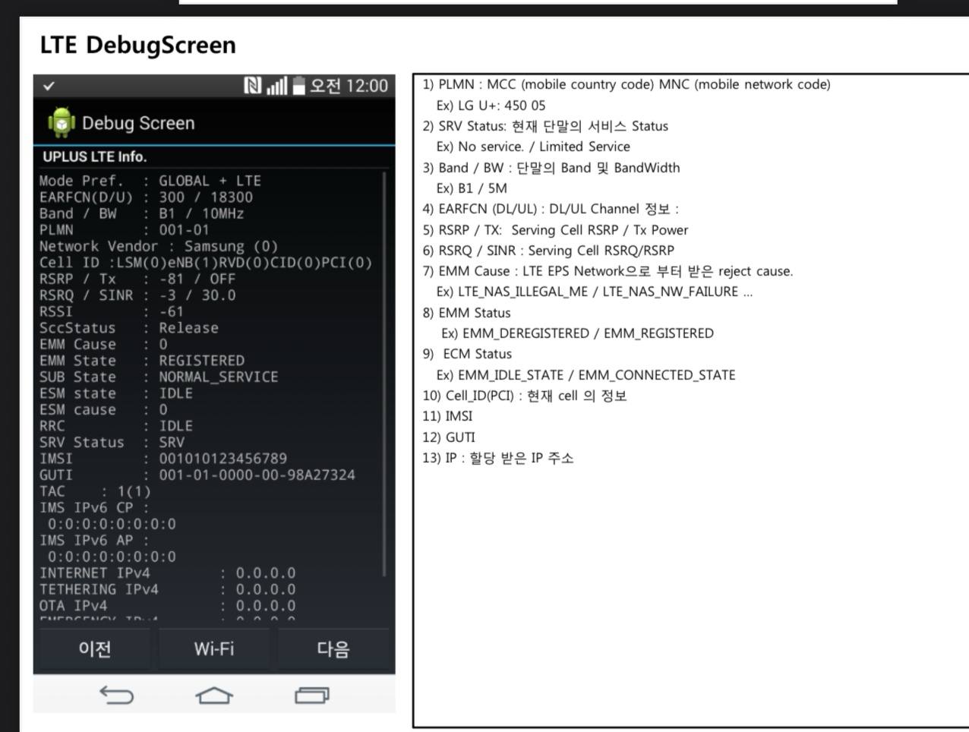
Task: Click the ESM state IDLE row
Action: pos(116,393)
